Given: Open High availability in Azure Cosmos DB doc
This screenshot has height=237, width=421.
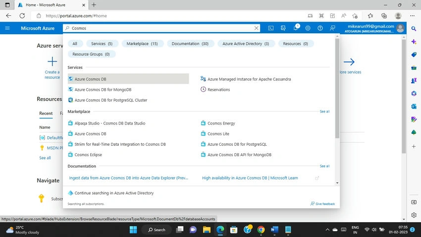Looking at the screenshot, I should coord(250,178).
